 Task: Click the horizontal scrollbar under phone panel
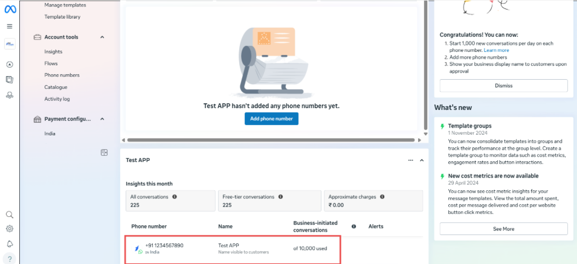271,140
